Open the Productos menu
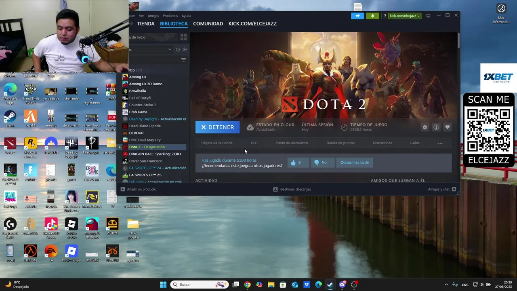Image resolution: width=517 pixels, height=291 pixels. (x=170, y=16)
